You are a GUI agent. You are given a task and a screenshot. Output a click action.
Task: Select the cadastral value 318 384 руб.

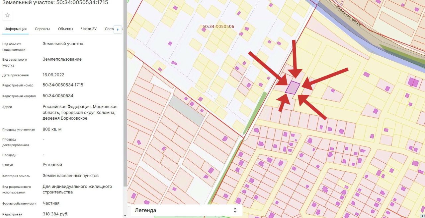[x=55, y=214]
